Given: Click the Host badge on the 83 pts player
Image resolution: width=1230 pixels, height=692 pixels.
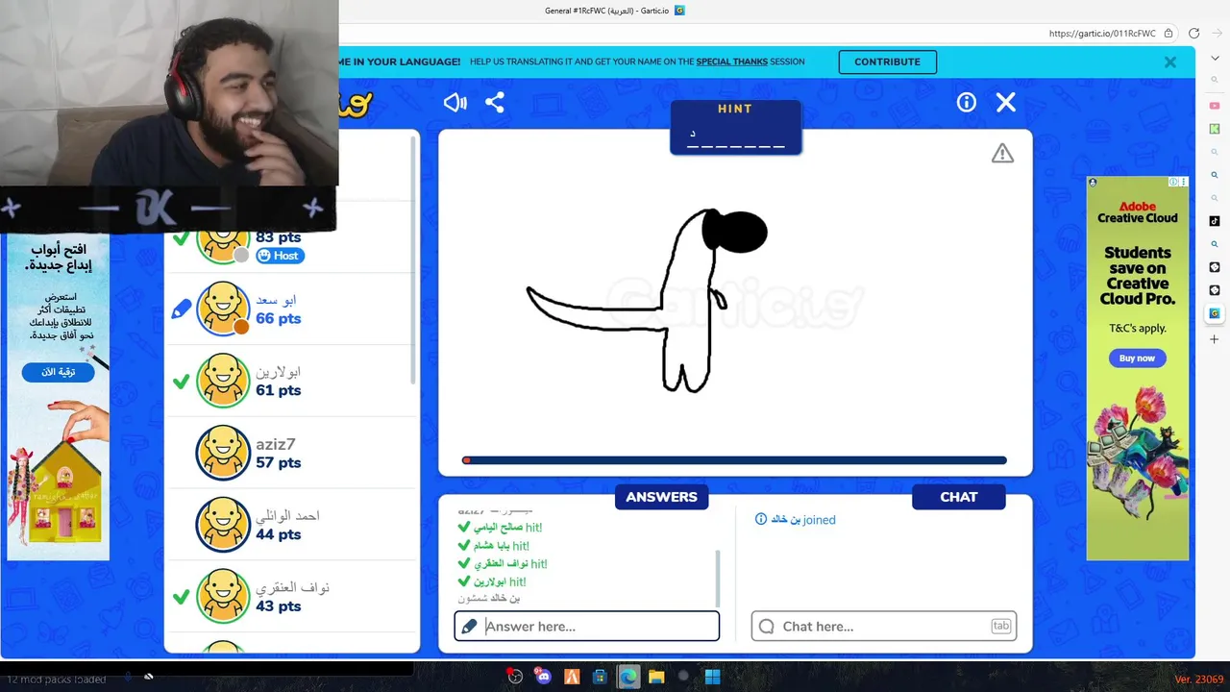Looking at the screenshot, I should click(x=281, y=256).
